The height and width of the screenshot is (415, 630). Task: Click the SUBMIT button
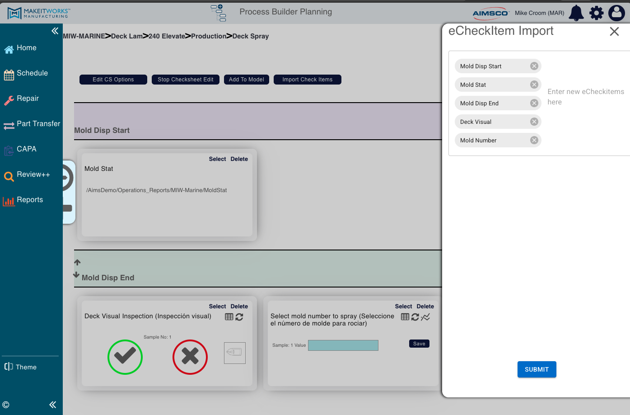[537, 369]
